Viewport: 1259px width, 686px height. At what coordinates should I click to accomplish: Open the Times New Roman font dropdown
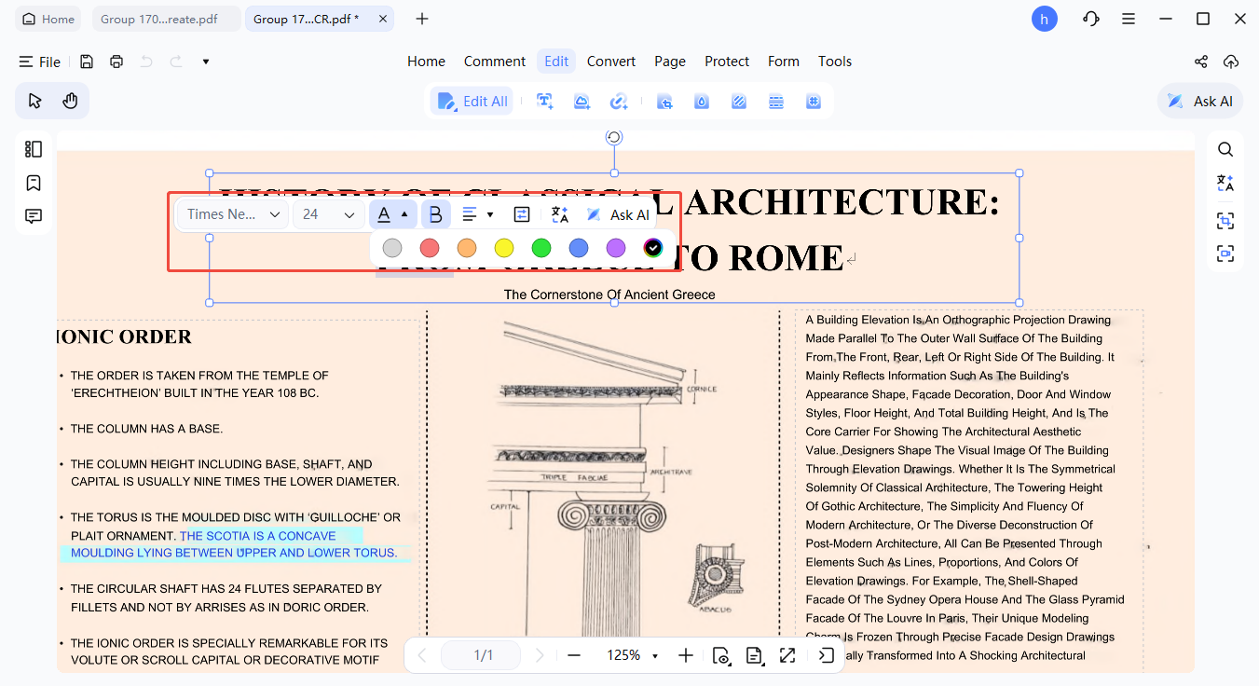pyautogui.click(x=231, y=213)
